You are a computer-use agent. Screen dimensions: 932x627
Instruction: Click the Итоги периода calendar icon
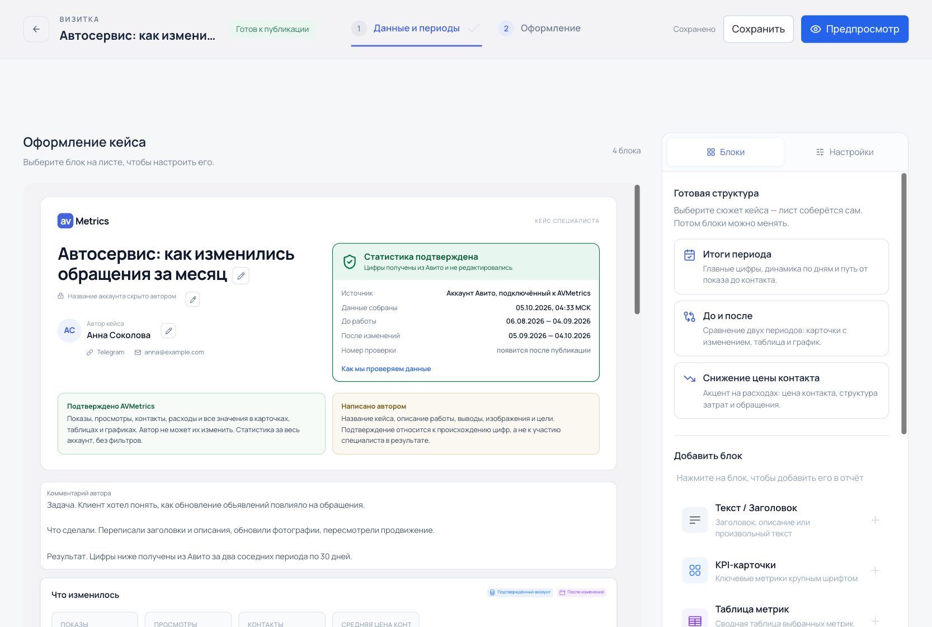click(x=690, y=255)
